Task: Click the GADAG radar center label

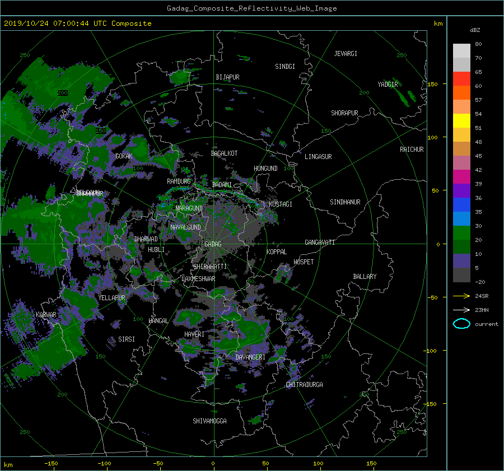Action: coord(213,244)
